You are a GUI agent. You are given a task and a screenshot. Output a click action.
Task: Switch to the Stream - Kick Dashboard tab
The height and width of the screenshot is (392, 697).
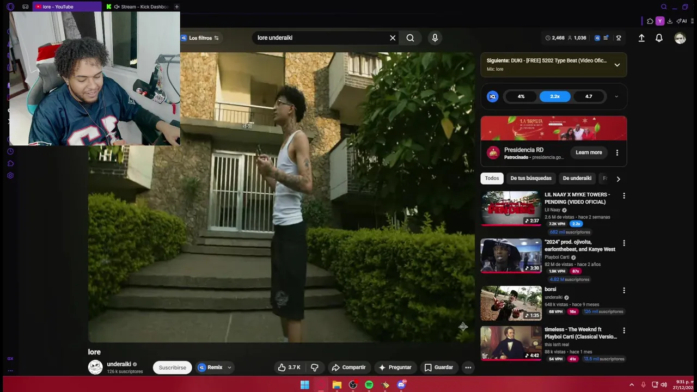coord(138,7)
